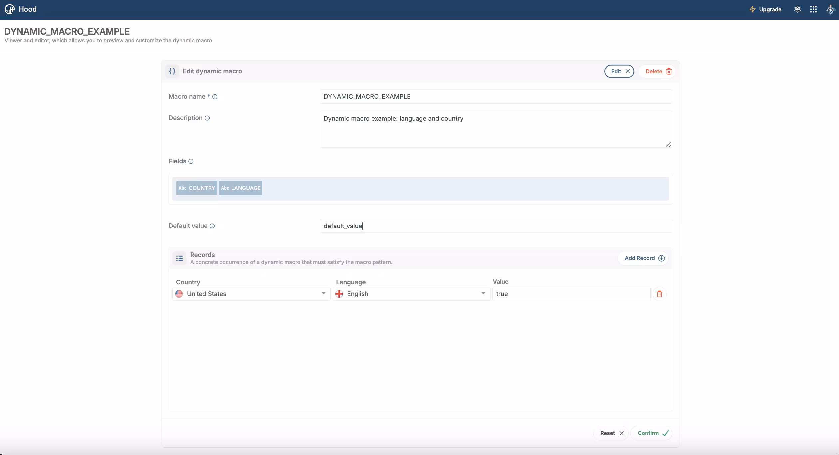
Task: Show the Fields info tooltip
Action: (191, 161)
